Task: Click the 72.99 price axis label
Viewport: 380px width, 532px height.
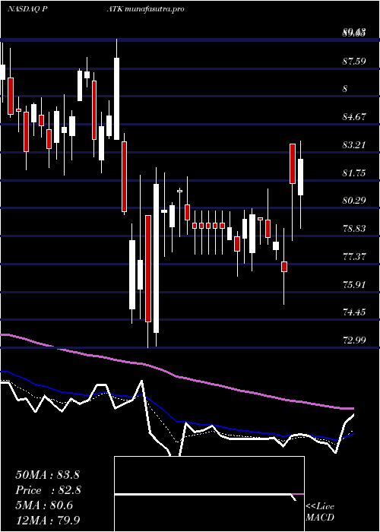Action: (354, 340)
